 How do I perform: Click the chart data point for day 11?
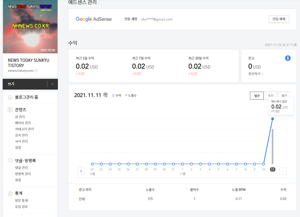[273, 119]
